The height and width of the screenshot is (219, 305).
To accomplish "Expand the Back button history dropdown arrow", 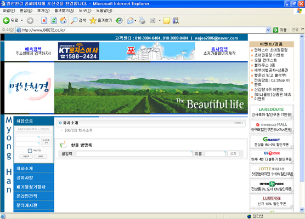I will (22, 20).
